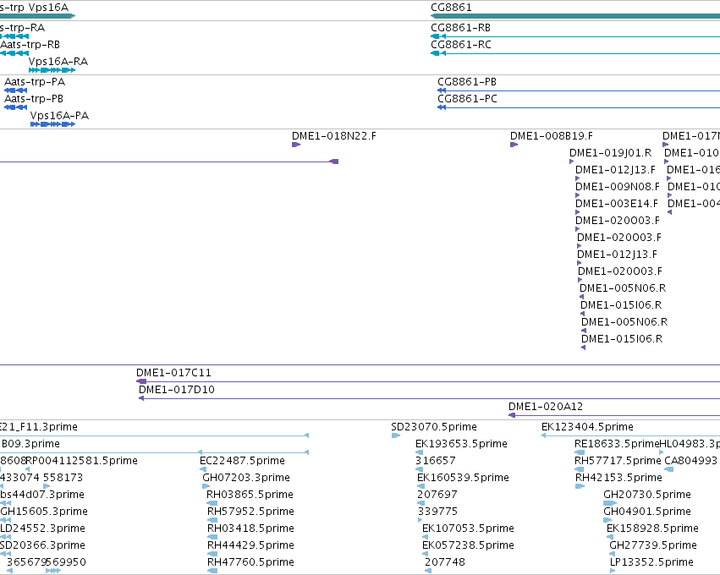Click the GH27739.5prime EST
Image resolution: width=720 pixels, height=575 pixels.
point(613,555)
